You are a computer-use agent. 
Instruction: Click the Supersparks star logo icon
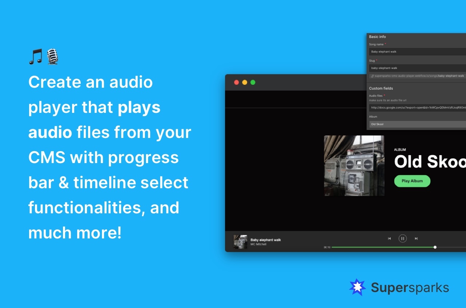click(358, 287)
